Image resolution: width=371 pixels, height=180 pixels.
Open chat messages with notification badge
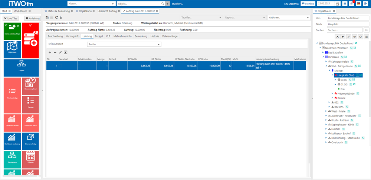click(352, 4)
